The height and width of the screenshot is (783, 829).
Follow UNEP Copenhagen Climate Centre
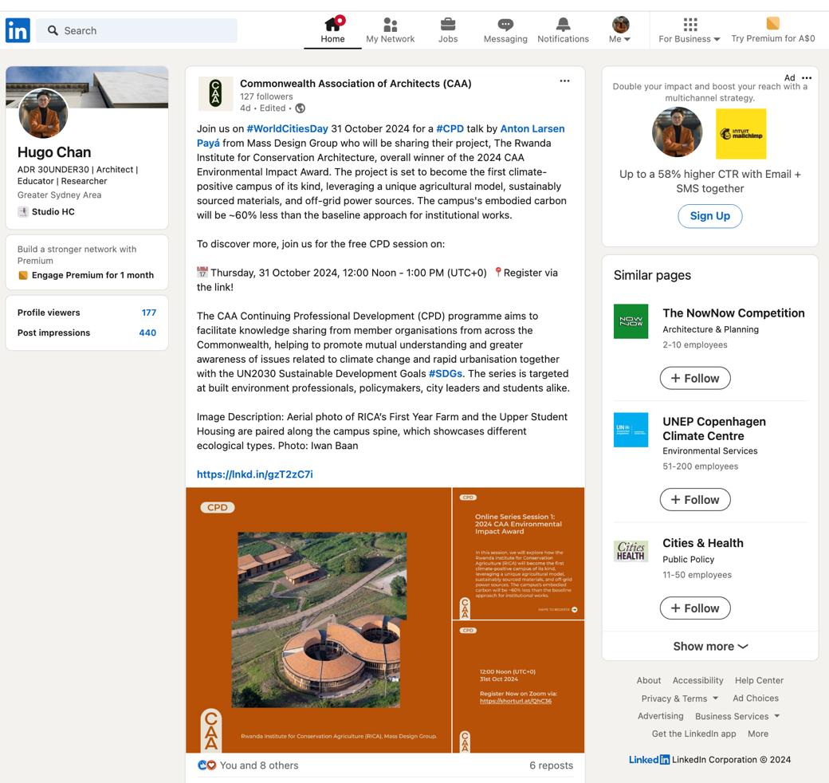point(695,500)
